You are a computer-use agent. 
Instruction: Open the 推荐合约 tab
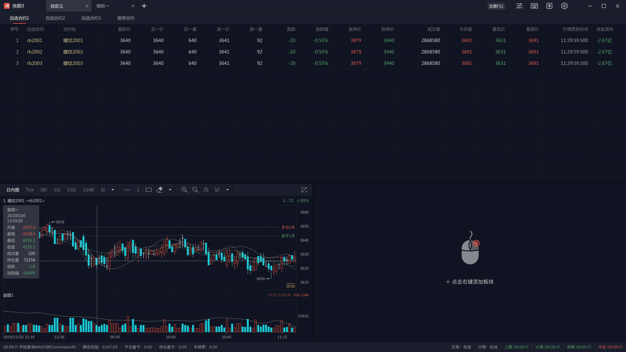click(126, 18)
